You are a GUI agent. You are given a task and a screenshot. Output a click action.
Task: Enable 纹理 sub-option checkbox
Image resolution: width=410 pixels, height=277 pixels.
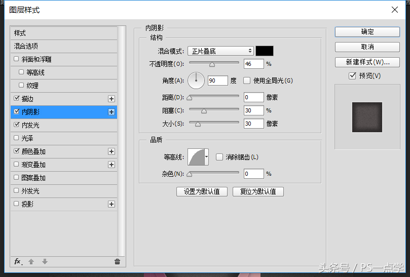point(21,85)
